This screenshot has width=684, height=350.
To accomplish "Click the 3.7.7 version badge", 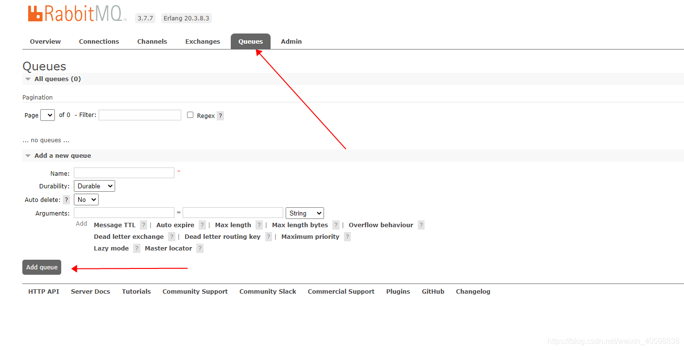I will [x=145, y=18].
